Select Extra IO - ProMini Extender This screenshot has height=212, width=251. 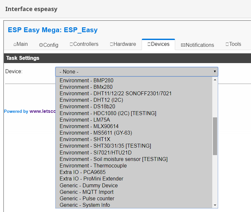pos(134,179)
